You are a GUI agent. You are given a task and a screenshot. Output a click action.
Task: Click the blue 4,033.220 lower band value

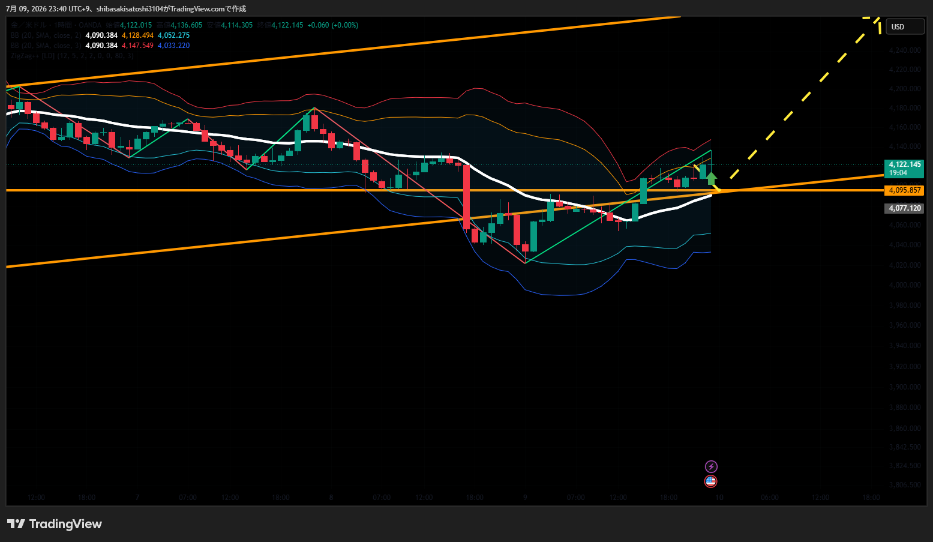(173, 46)
